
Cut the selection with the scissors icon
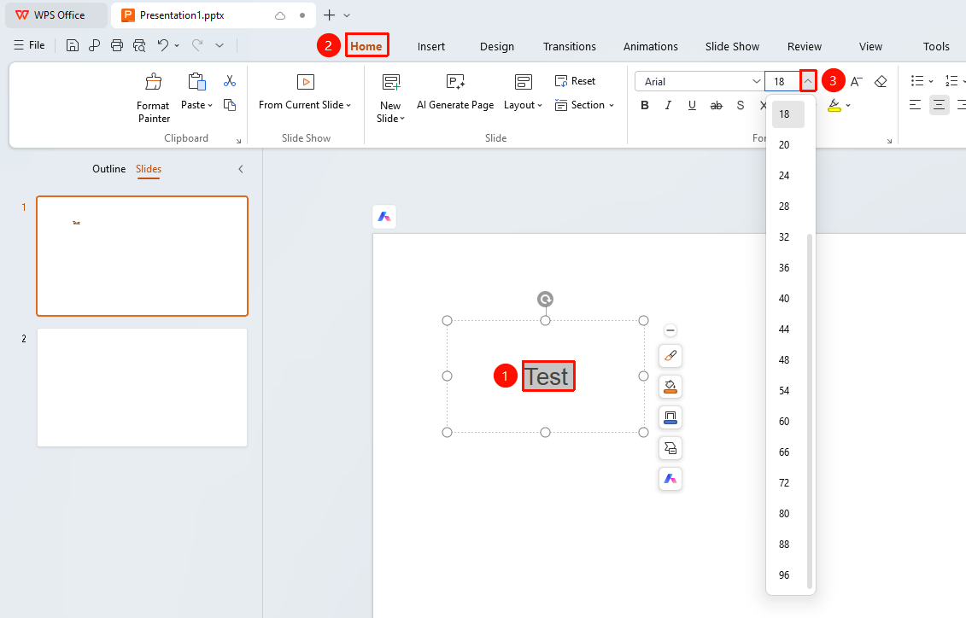tap(230, 81)
